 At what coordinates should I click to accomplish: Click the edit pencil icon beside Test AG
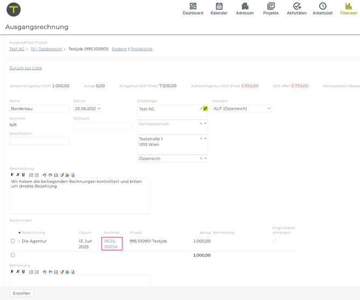coord(205,109)
